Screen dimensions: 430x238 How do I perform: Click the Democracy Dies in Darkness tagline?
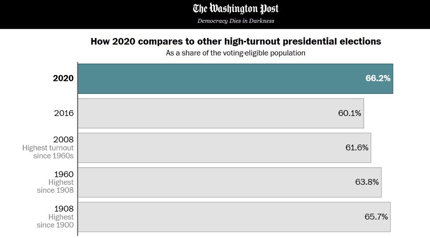click(x=236, y=21)
